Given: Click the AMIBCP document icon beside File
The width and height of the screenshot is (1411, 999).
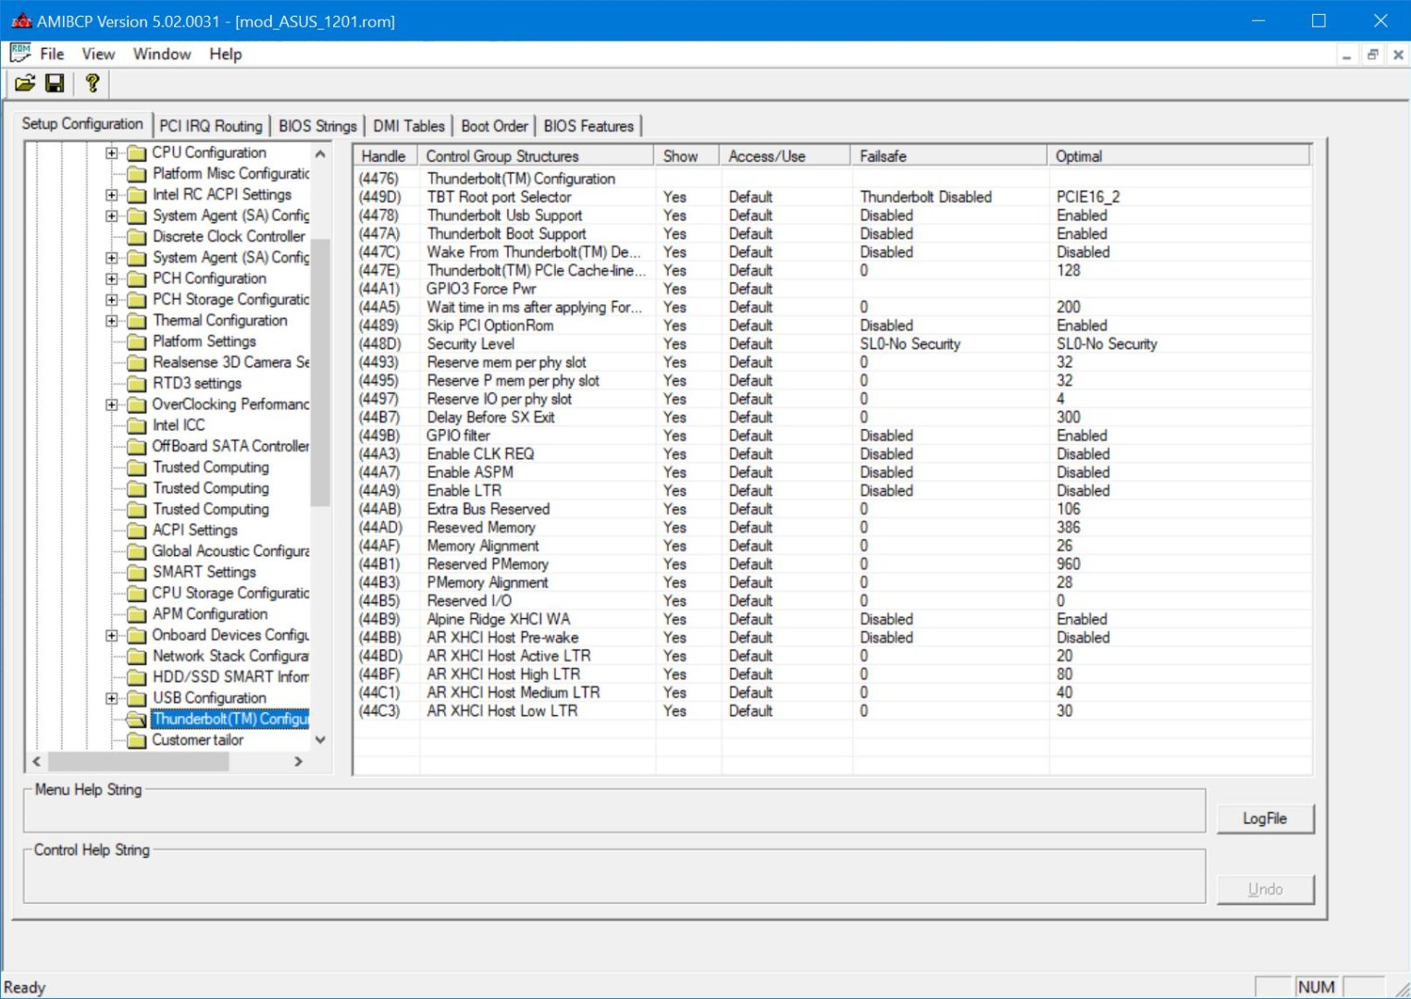Looking at the screenshot, I should tap(19, 54).
